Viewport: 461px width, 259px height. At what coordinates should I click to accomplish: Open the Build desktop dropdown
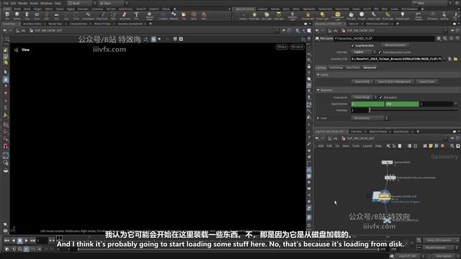(x=82, y=3)
